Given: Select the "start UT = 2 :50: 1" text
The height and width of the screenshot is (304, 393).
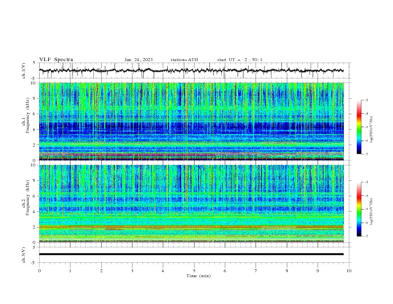Looking at the screenshot, I should click(x=240, y=60).
